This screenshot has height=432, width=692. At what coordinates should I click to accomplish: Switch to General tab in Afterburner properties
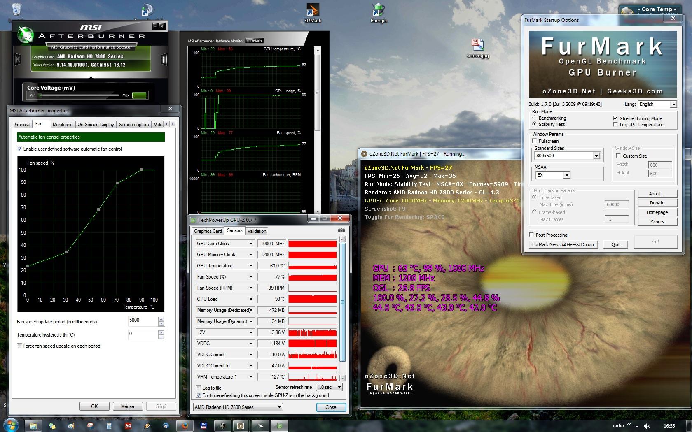pos(22,125)
